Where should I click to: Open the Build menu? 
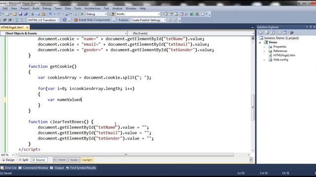[x=36, y=8]
